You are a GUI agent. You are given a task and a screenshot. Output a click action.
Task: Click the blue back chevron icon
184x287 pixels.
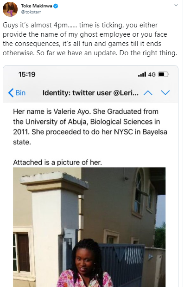(x=11, y=93)
